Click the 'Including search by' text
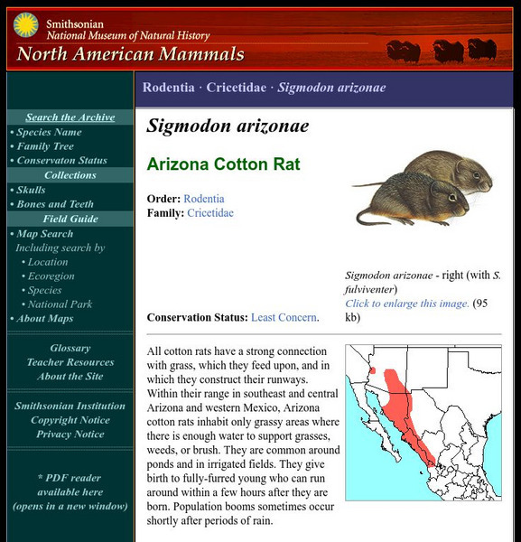 coord(60,248)
